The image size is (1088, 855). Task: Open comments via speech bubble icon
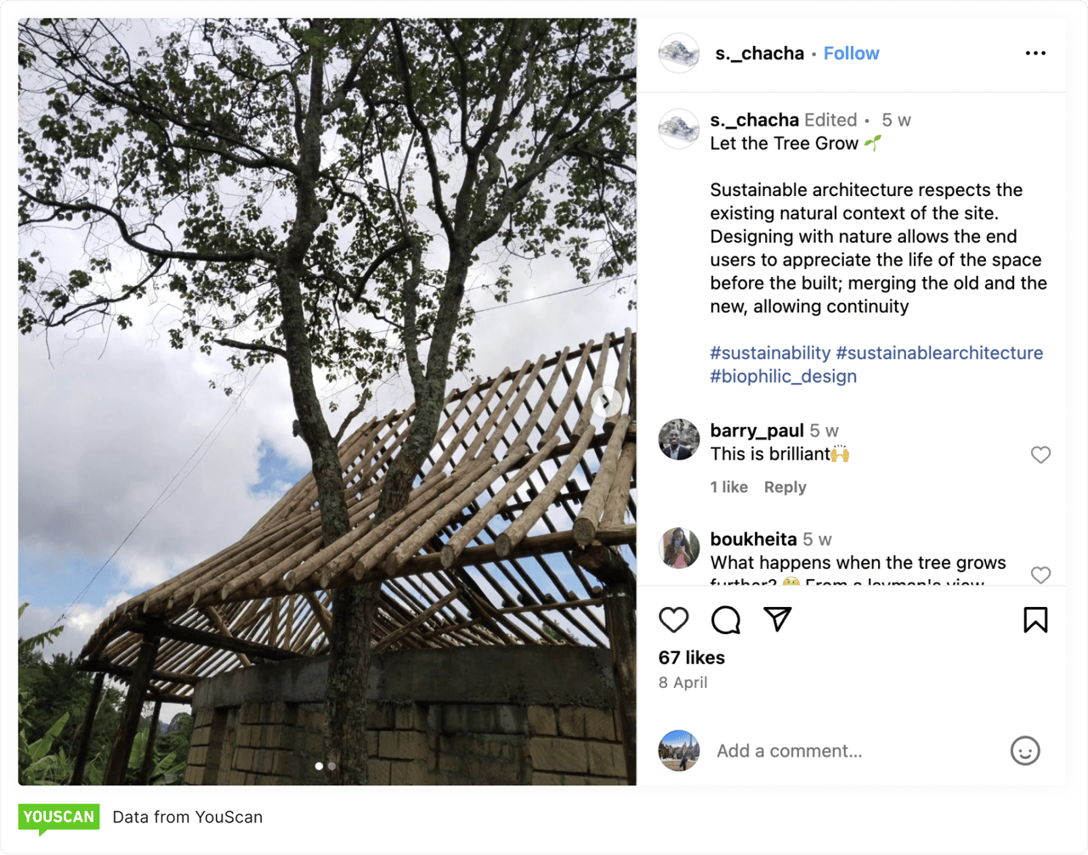(x=726, y=620)
